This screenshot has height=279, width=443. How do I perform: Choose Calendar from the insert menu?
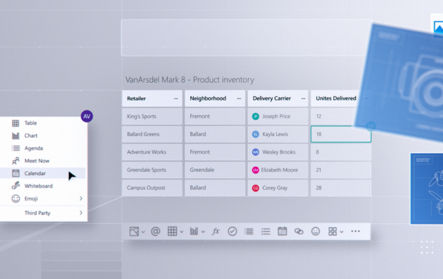click(44, 173)
